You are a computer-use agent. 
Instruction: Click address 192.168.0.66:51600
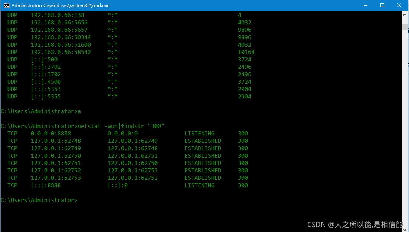(x=61, y=45)
